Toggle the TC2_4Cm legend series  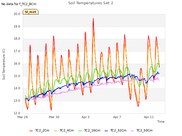coord(64,130)
